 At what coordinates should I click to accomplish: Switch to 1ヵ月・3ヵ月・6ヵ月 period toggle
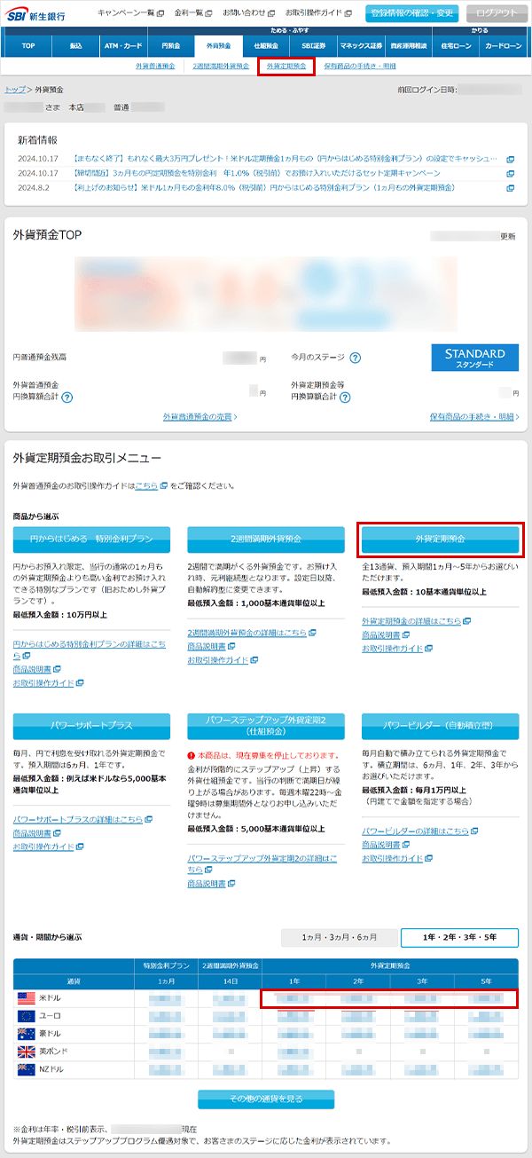pos(338,937)
